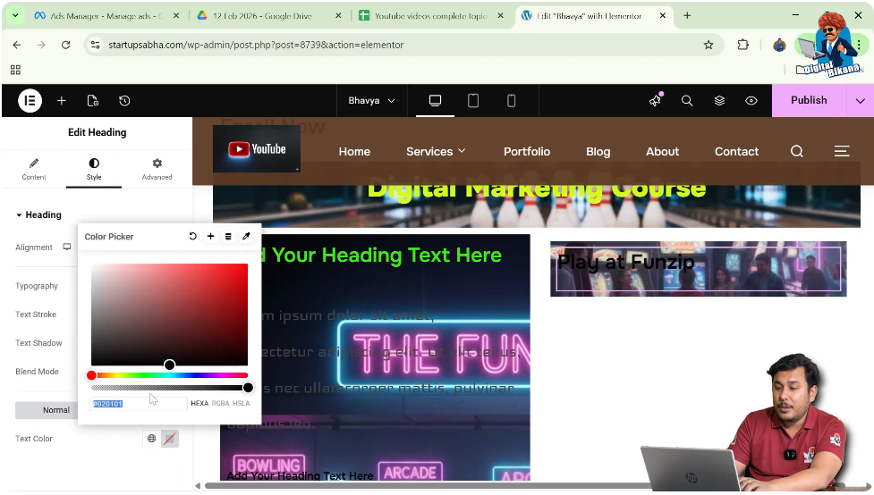Switch to the Style tab
Screen dimensions: 874x495
click(x=94, y=169)
